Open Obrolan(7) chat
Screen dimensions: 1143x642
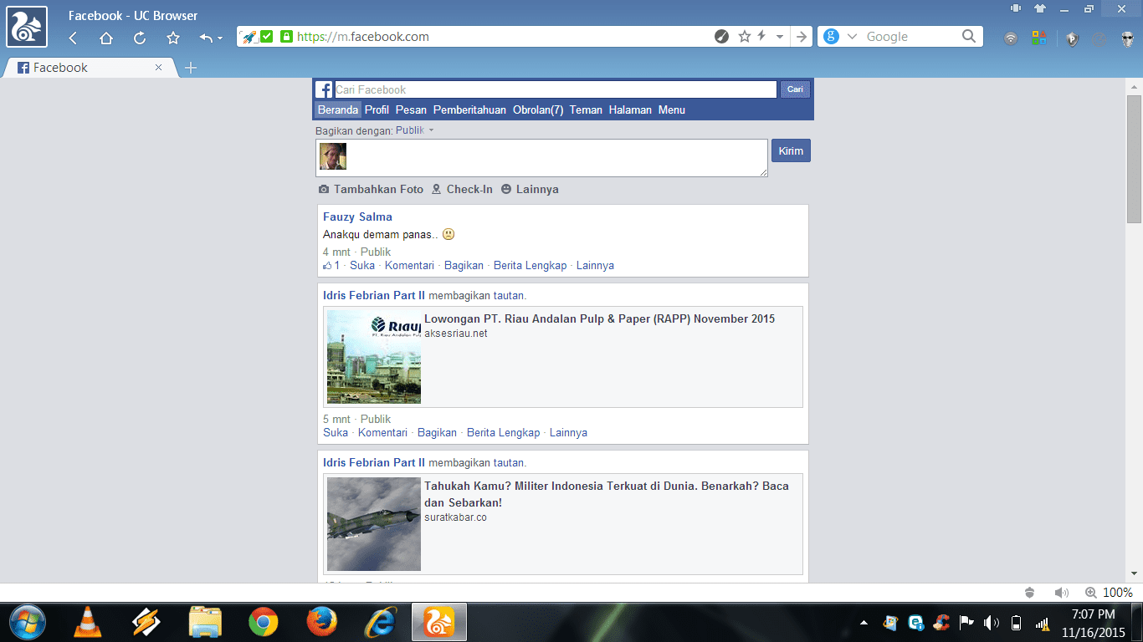pyautogui.click(x=538, y=110)
